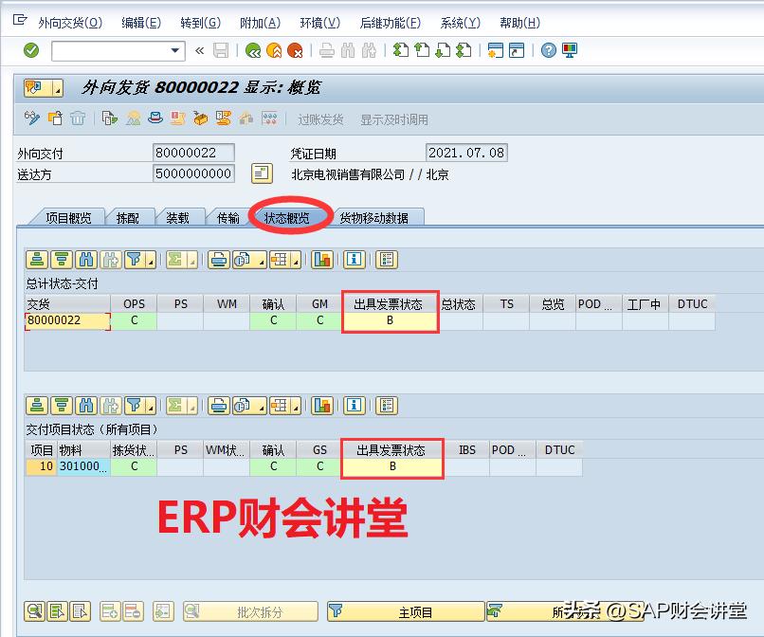The height and width of the screenshot is (637, 764).
Task: Activate the descending sort icon
Action: [x=61, y=259]
